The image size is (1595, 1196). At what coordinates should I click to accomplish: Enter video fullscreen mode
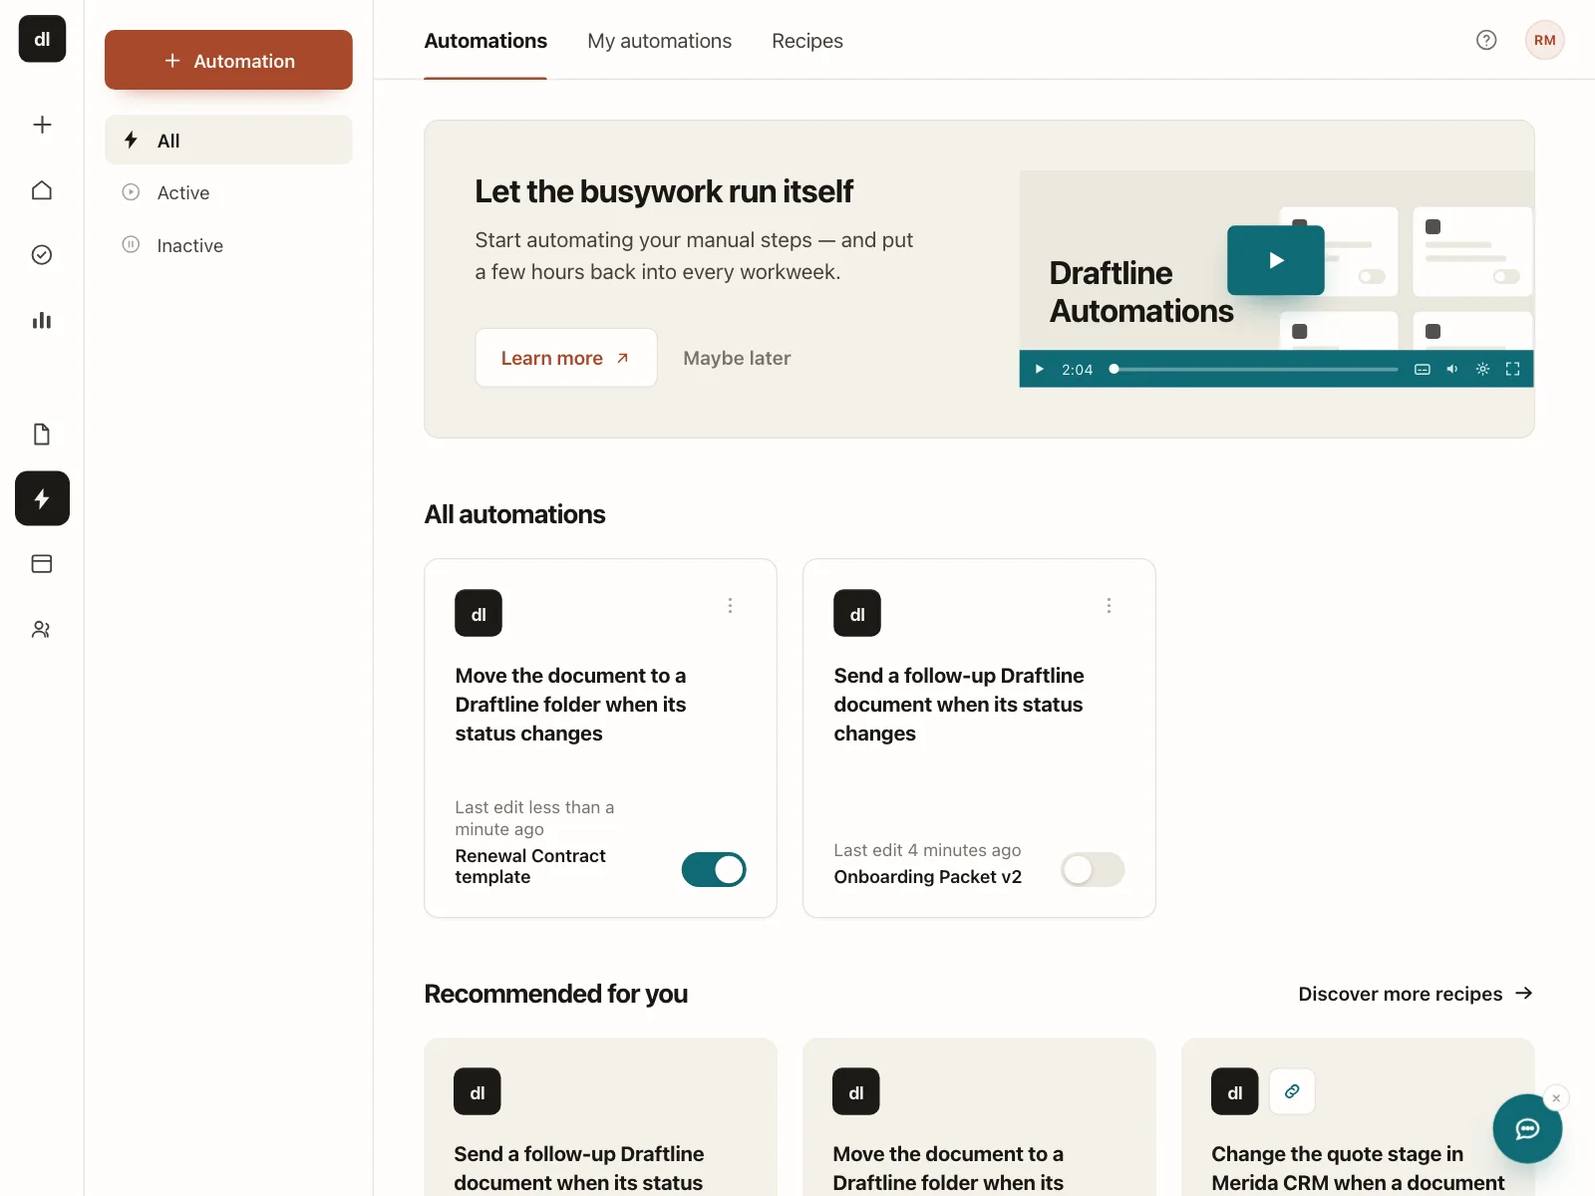1513,369
